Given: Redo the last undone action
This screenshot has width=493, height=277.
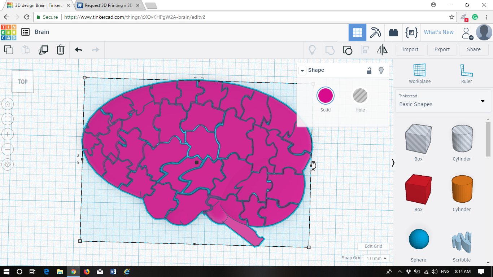Looking at the screenshot, I should point(95,50).
